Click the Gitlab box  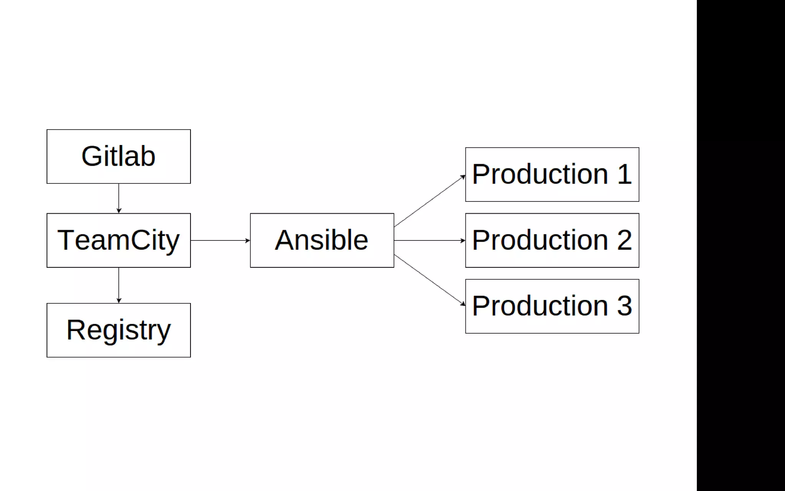click(118, 157)
